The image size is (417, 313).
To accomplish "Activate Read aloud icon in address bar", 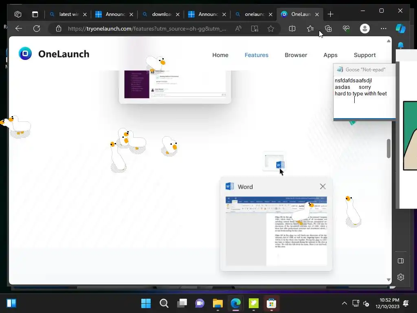I will coord(238,29).
